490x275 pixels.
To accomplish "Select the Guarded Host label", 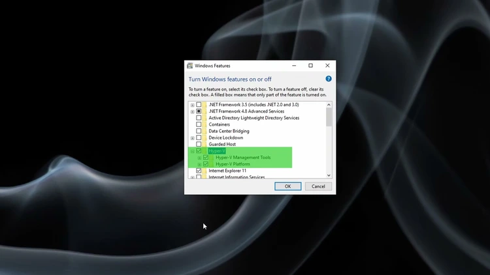I will [222, 144].
